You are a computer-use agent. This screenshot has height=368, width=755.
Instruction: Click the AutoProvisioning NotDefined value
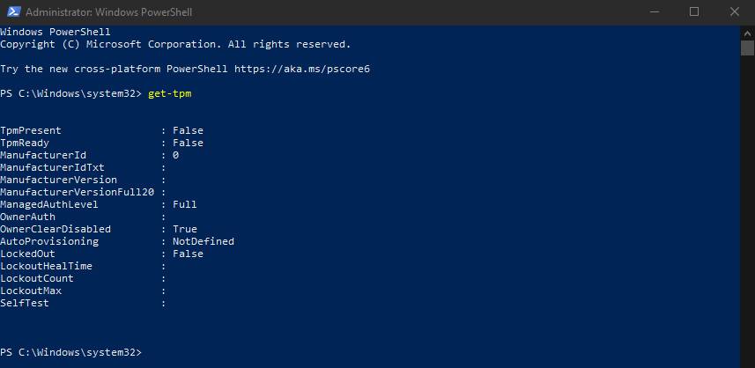[204, 241]
